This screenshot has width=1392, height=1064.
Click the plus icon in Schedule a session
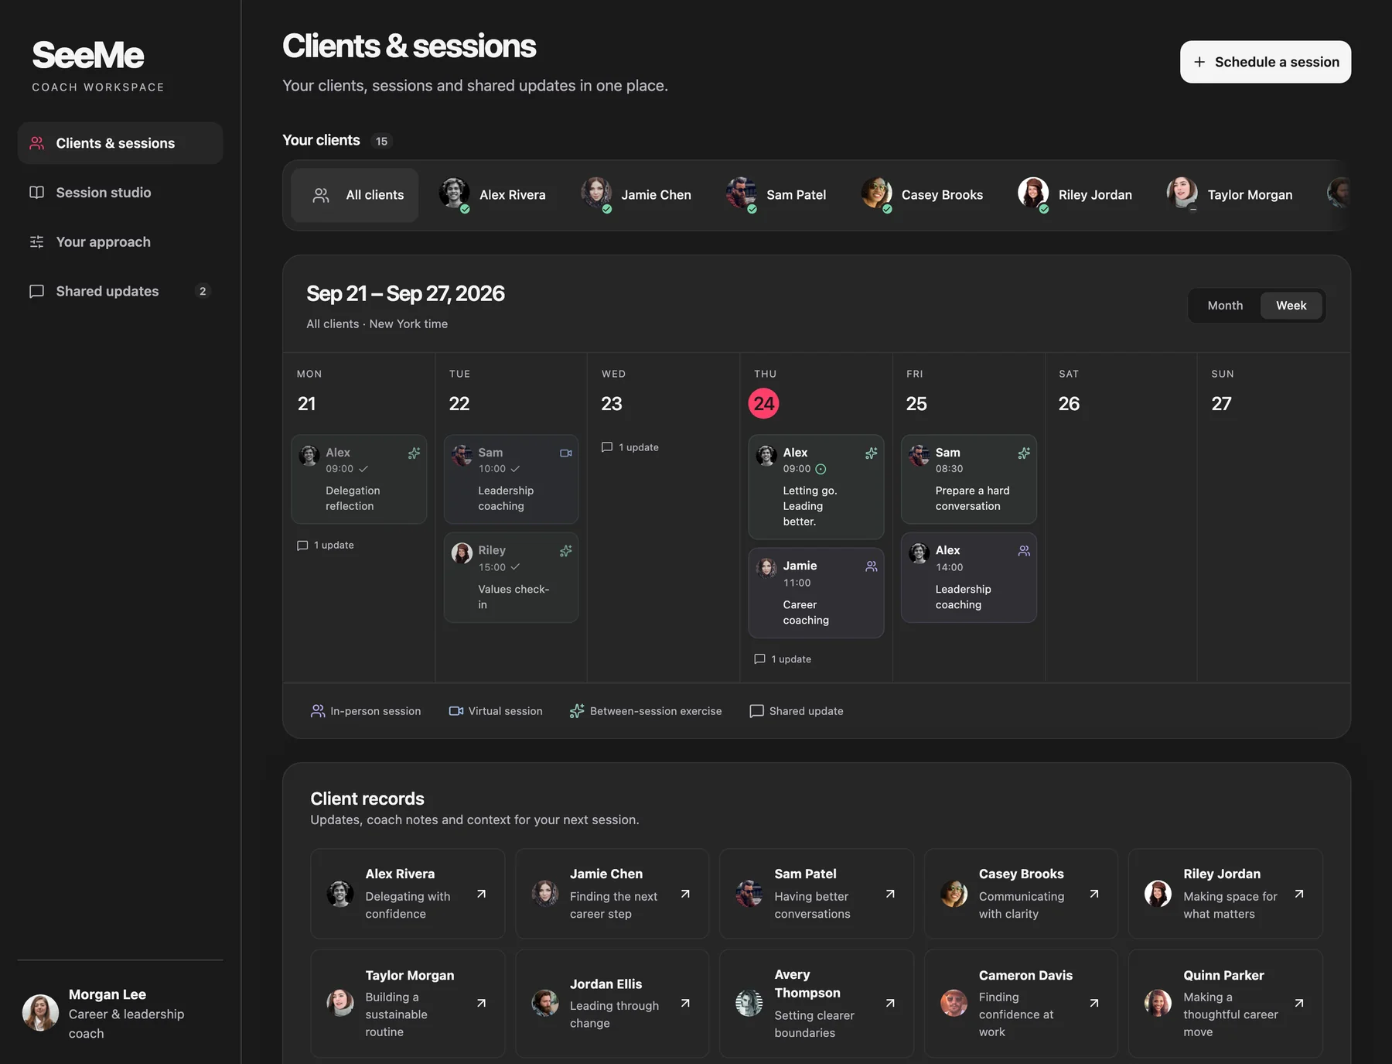[x=1199, y=62]
